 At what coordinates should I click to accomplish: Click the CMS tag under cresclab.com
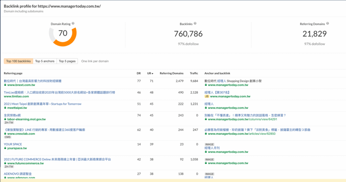(7, 137)
